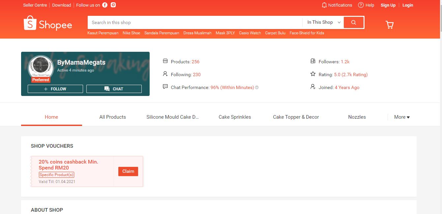Click the Help question mark icon
This screenshot has width=442, height=214.
click(x=361, y=5)
